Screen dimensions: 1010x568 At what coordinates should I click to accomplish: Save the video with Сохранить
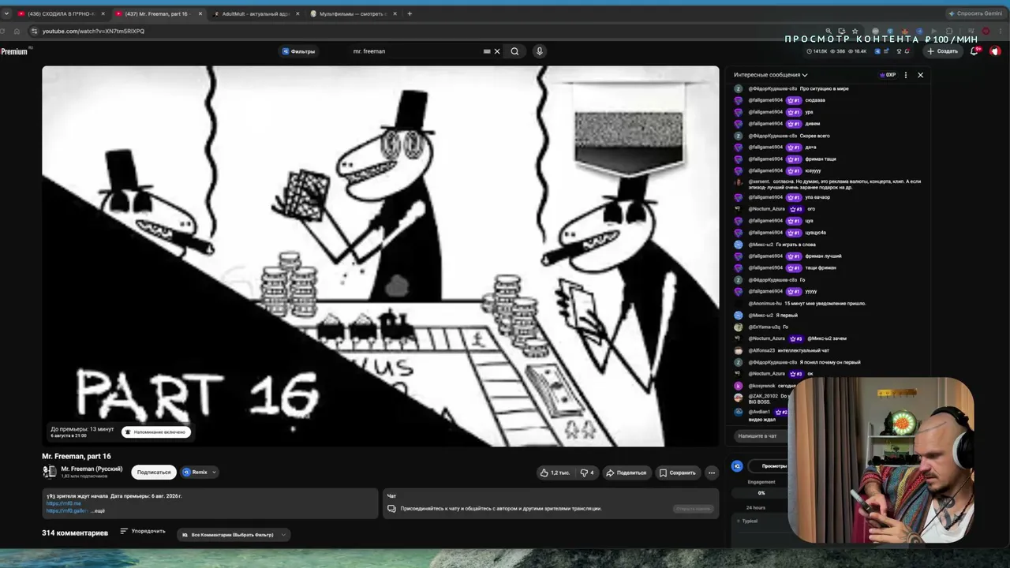[678, 473]
